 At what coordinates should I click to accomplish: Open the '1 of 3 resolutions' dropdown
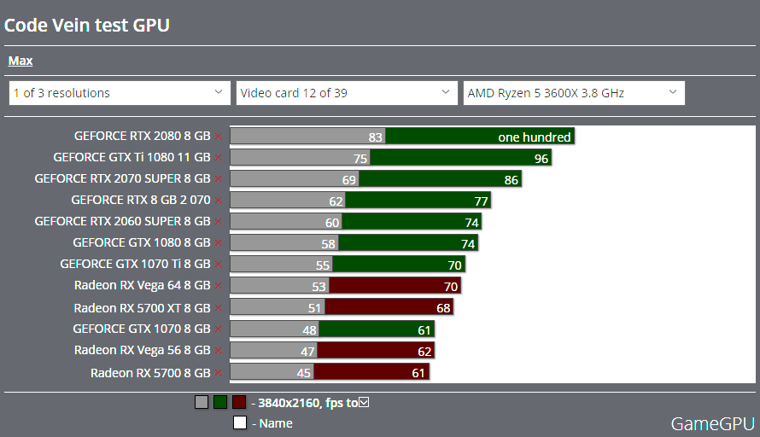pos(120,93)
